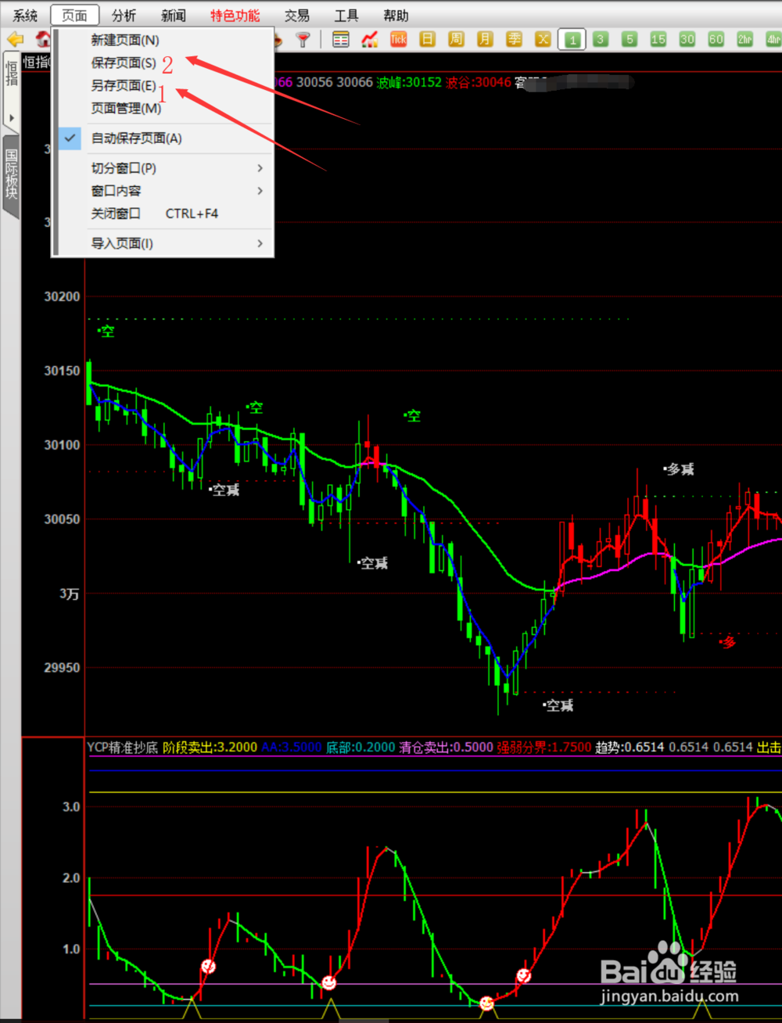
Task: Open the 分析 menu
Action: point(124,16)
